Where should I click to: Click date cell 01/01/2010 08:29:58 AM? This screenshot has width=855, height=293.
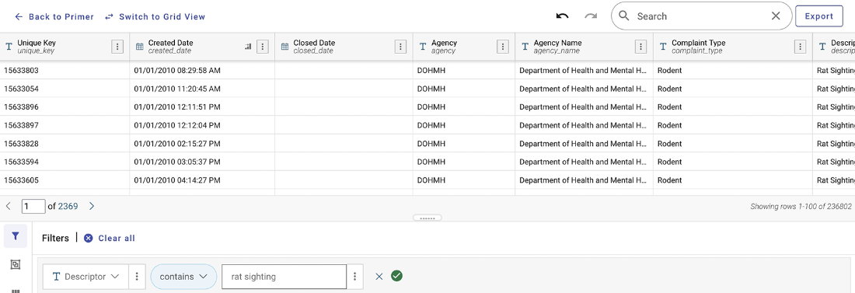(202, 71)
